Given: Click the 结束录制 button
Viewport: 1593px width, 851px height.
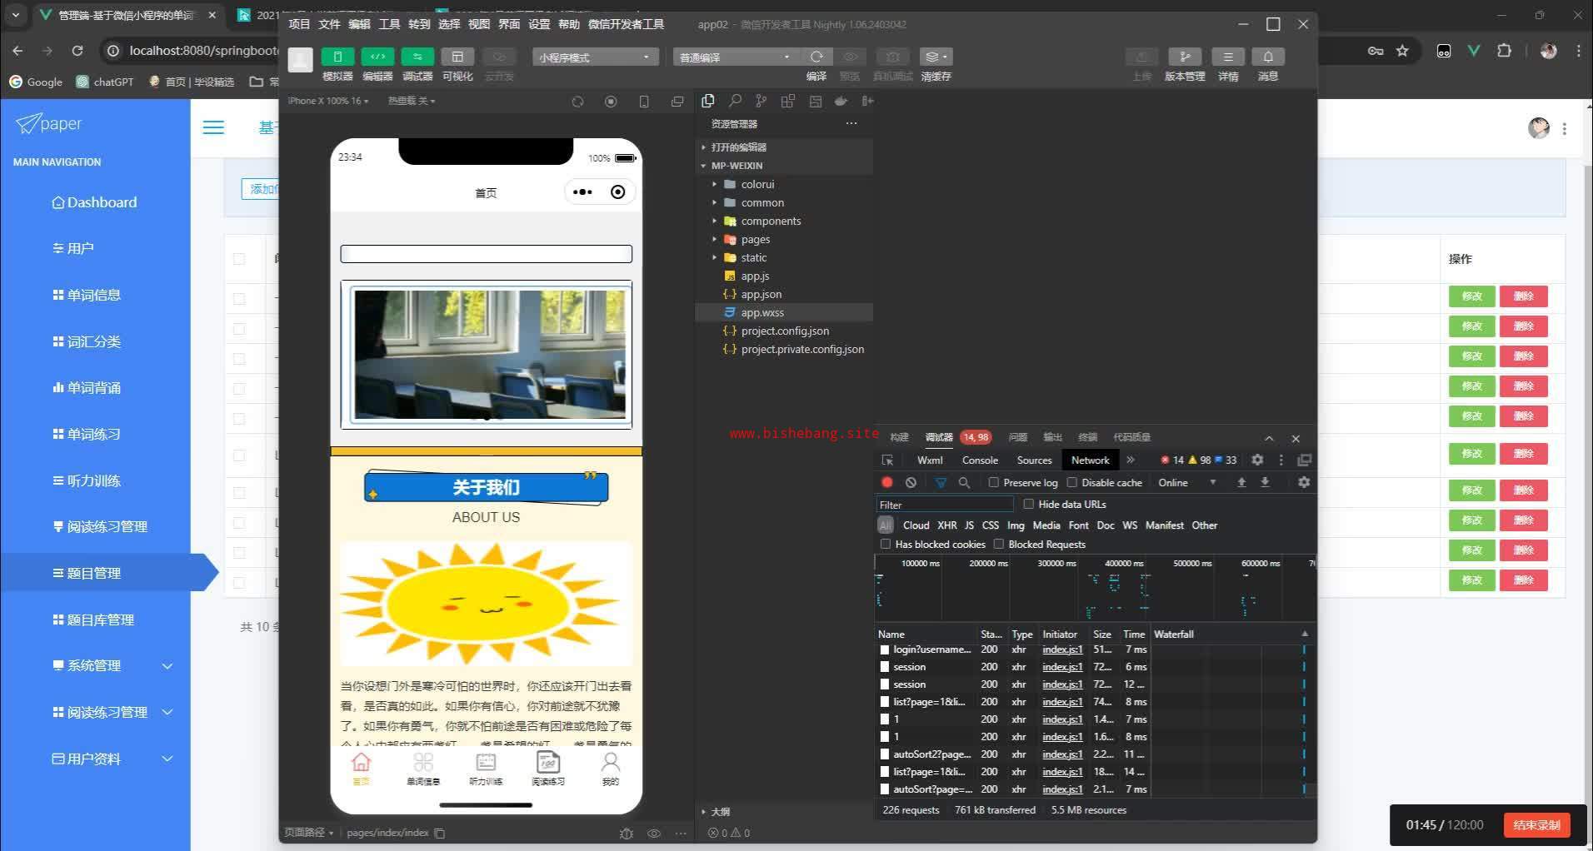Looking at the screenshot, I should [1536, 824].
